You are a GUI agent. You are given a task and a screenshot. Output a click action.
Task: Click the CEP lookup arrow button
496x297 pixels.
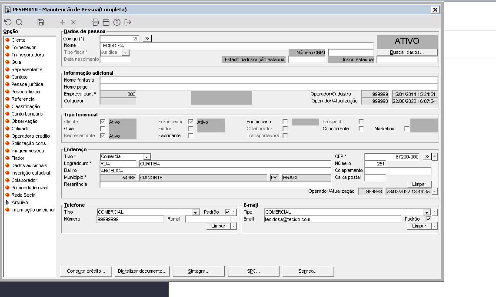427,156
